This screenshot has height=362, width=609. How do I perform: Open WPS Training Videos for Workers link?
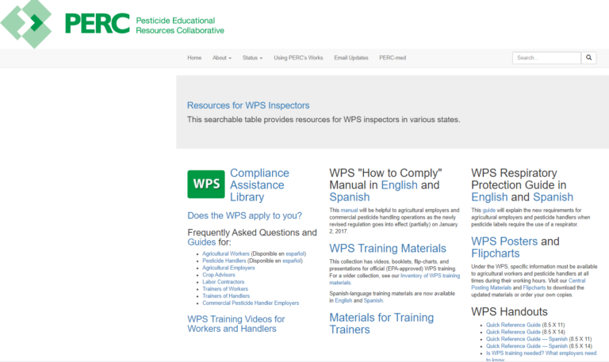[236, 324]
